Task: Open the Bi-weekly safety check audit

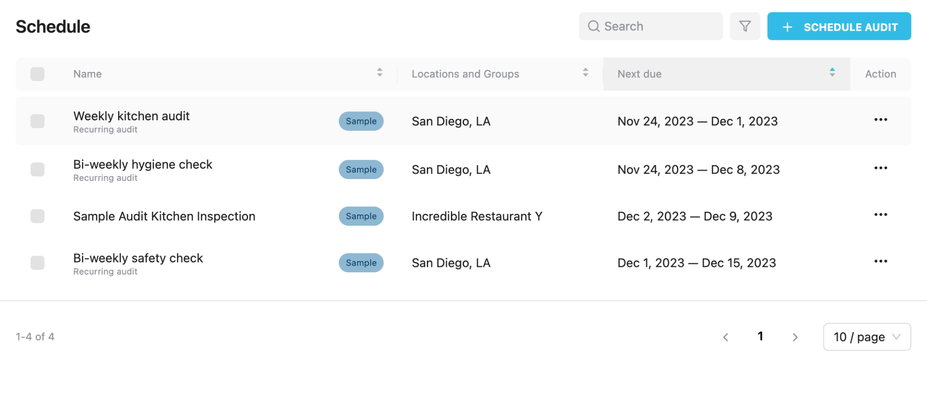Action: 138,258
